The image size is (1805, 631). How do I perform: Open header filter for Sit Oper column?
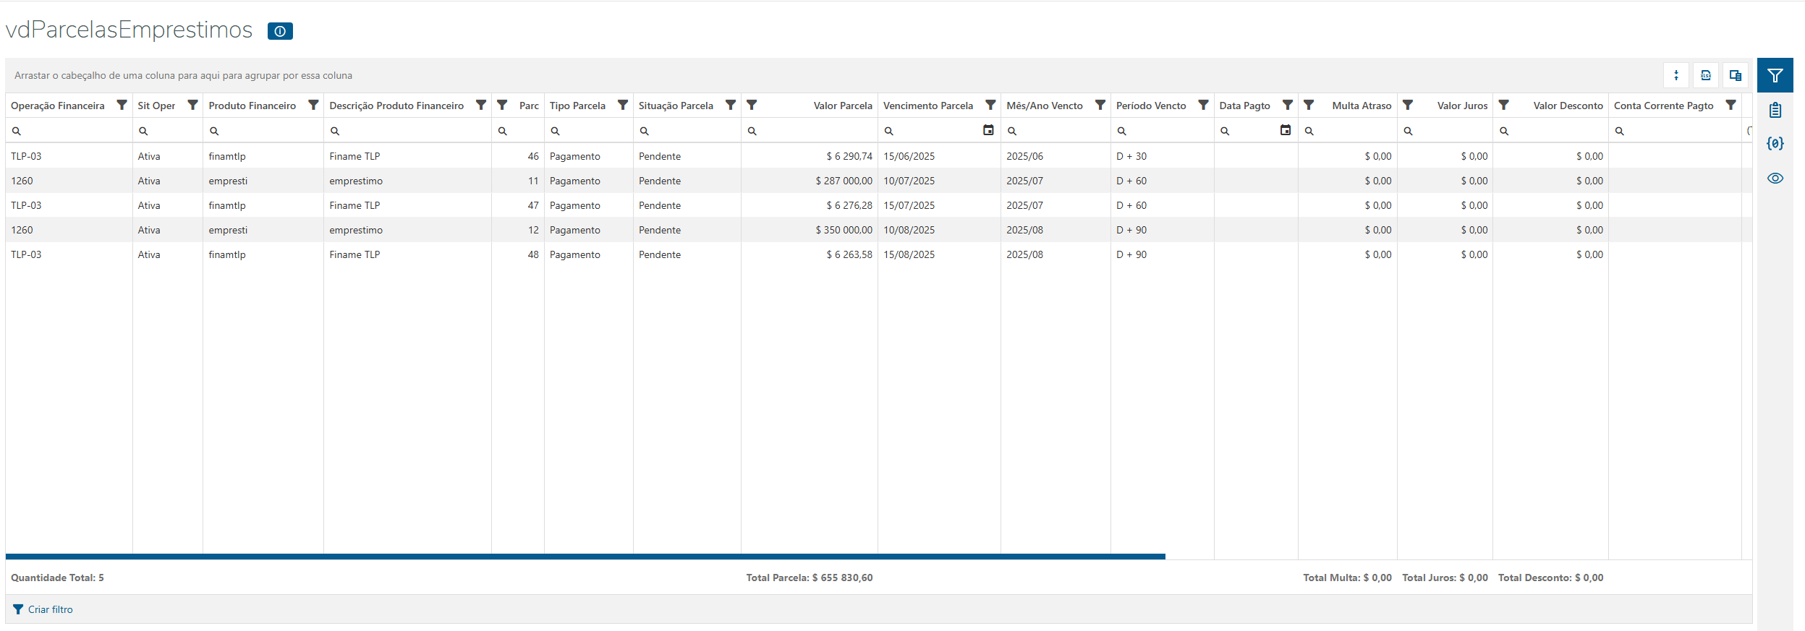point(192,106)
